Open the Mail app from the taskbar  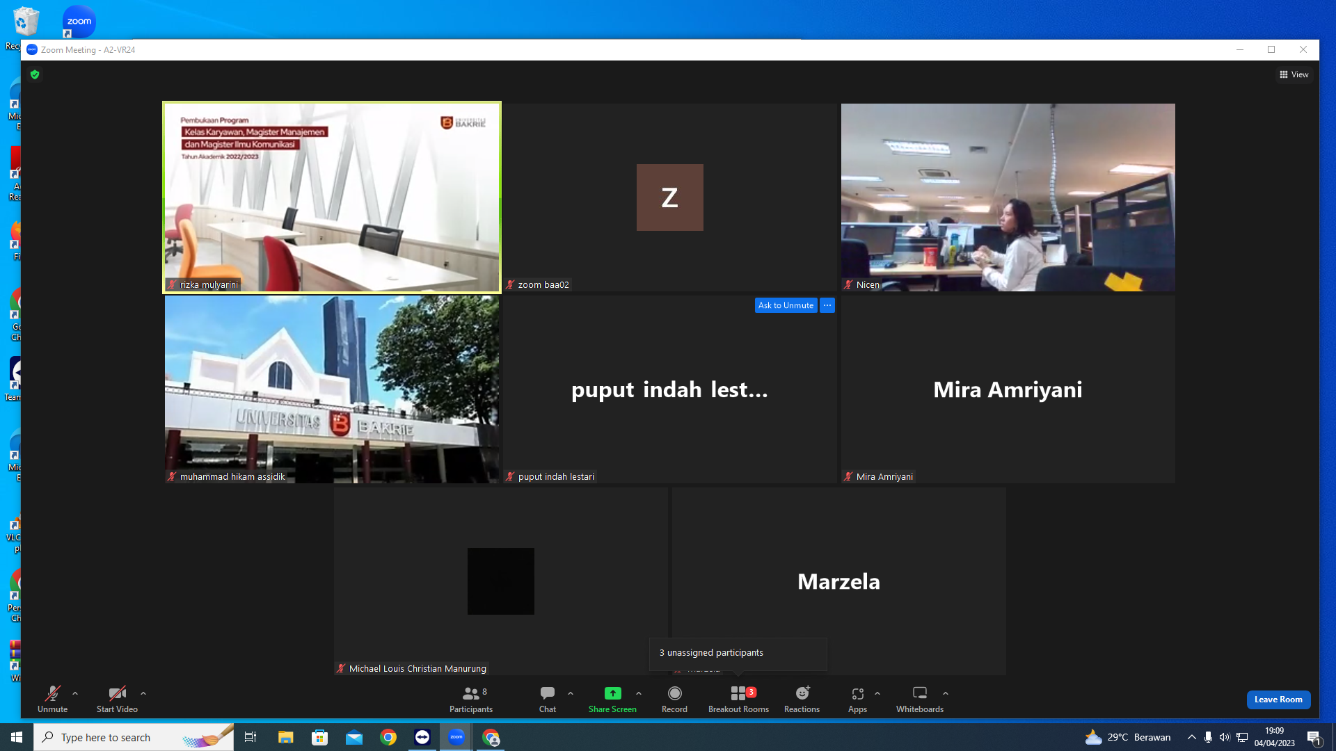tap(354, 737)
